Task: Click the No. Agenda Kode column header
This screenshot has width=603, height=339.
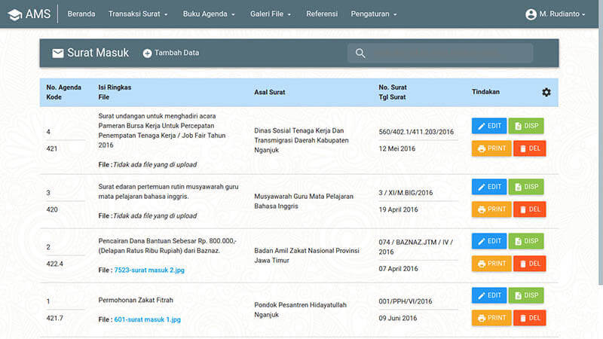Action: click(x=64, y=92)
